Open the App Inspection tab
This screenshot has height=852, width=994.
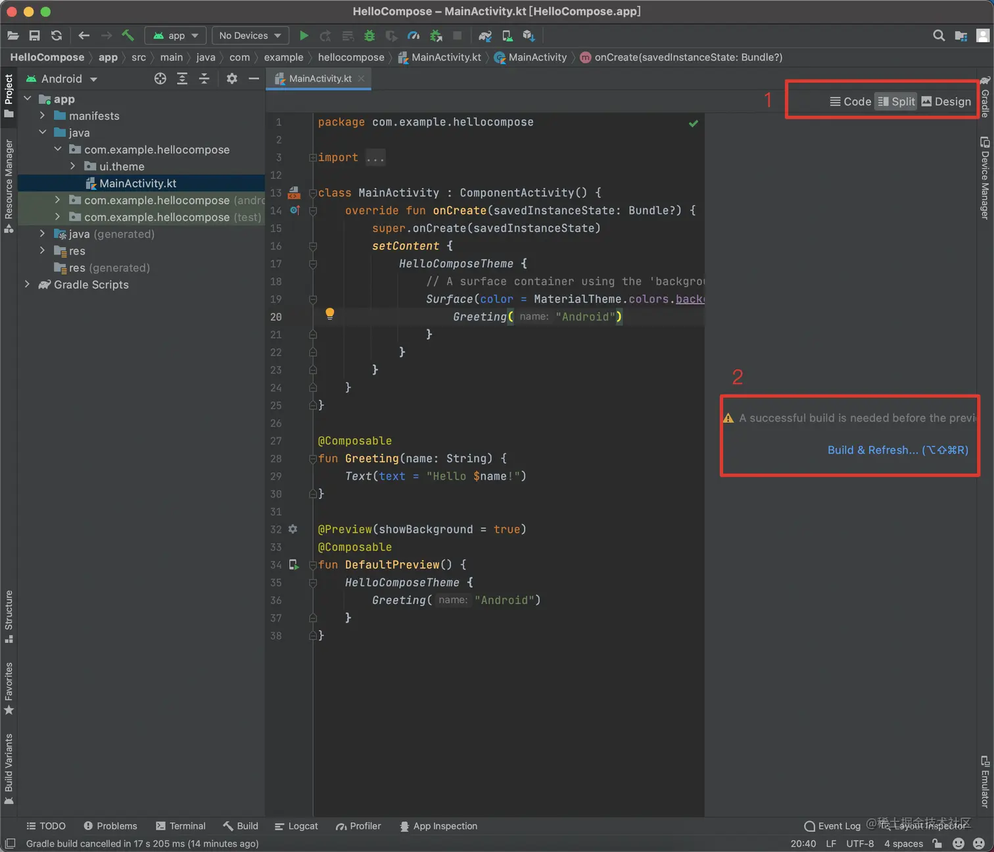[x=438, y=826]
